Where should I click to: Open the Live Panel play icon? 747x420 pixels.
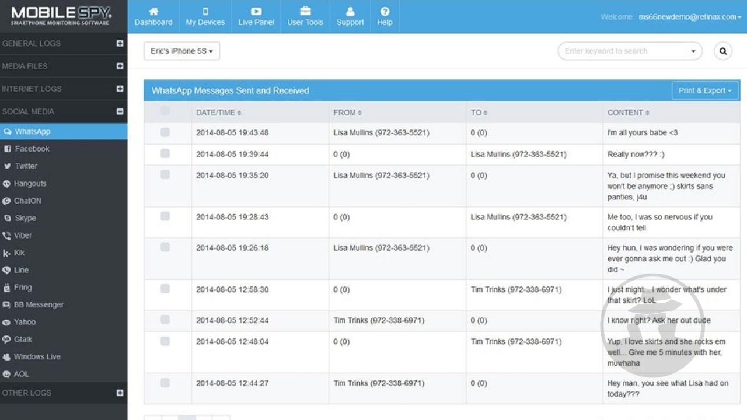(x=256, y=11)
